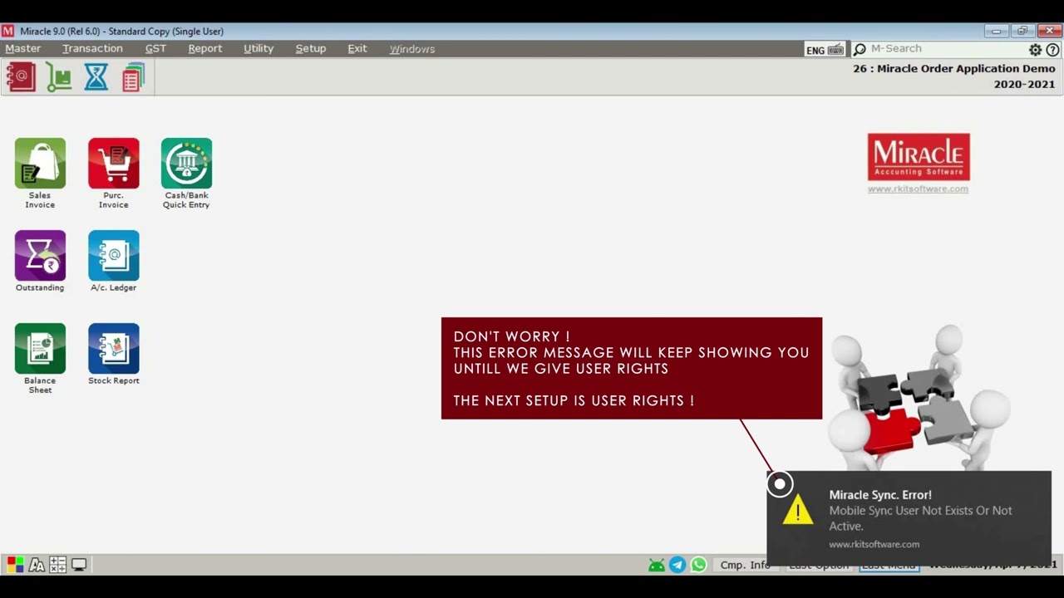Viewport: 1064px width, 598px height.
Task: Click the red document list toolbar icon
Action: (x=133, y=77)
